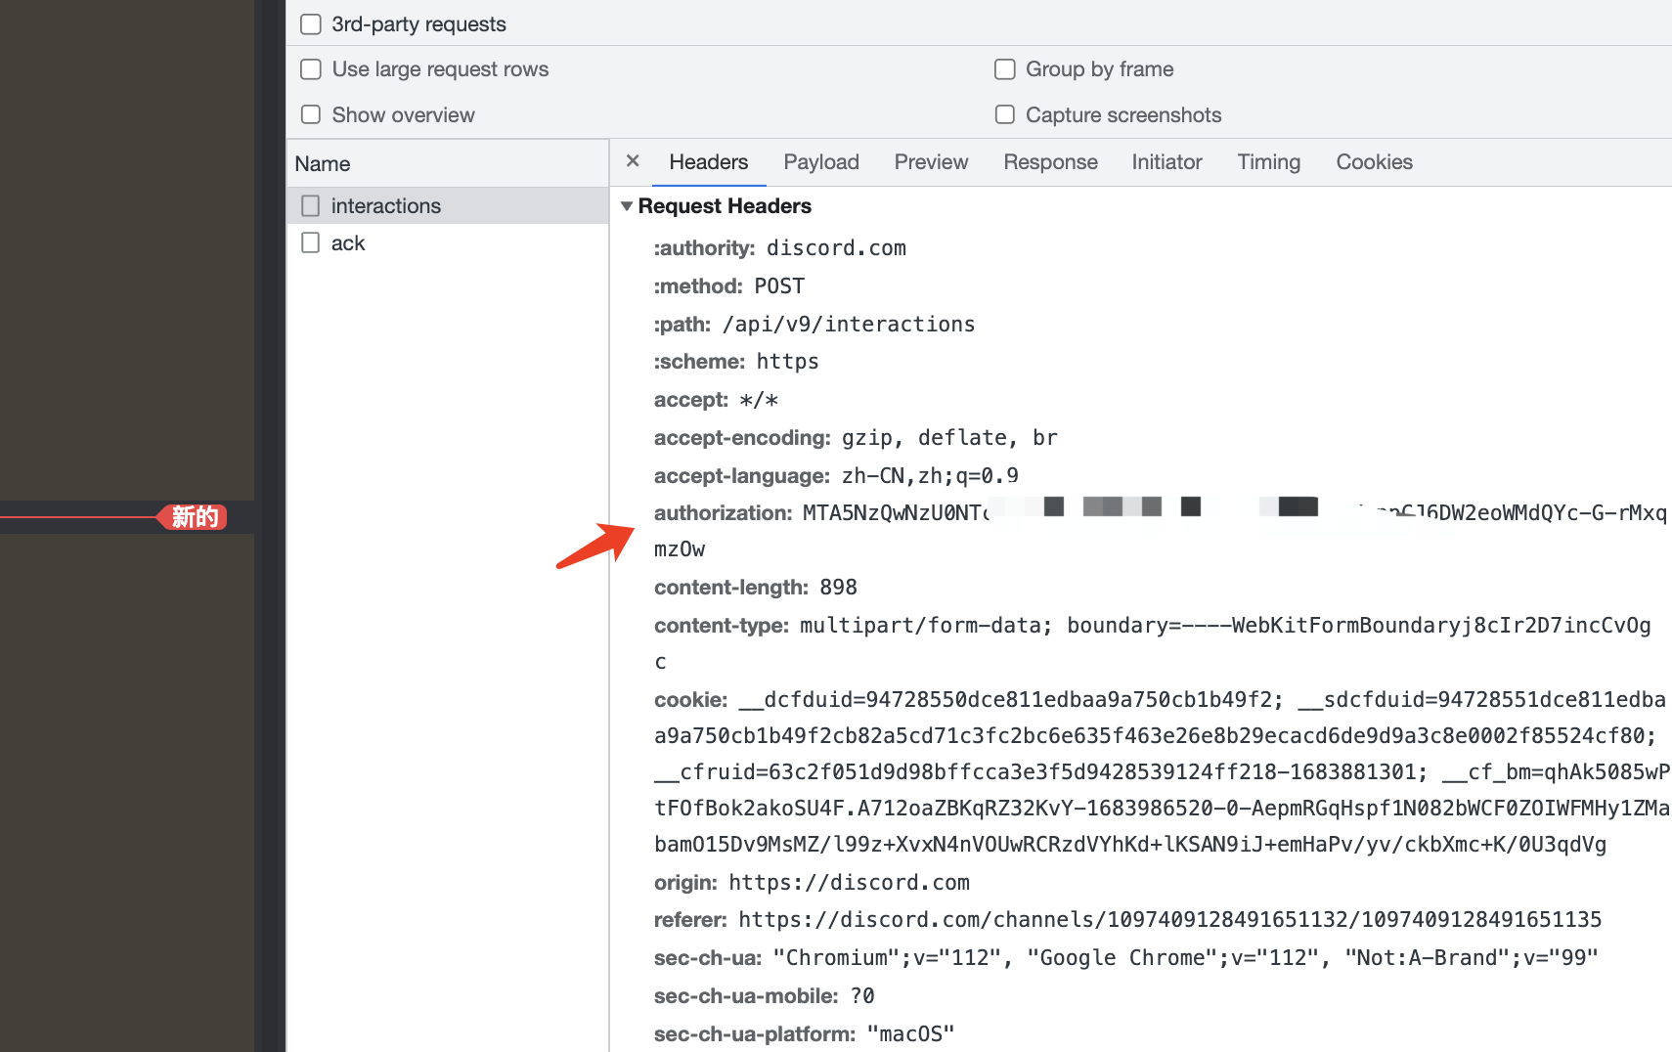Click the file icon beside ack
Screen dimensions: 1672x1052
311,242
